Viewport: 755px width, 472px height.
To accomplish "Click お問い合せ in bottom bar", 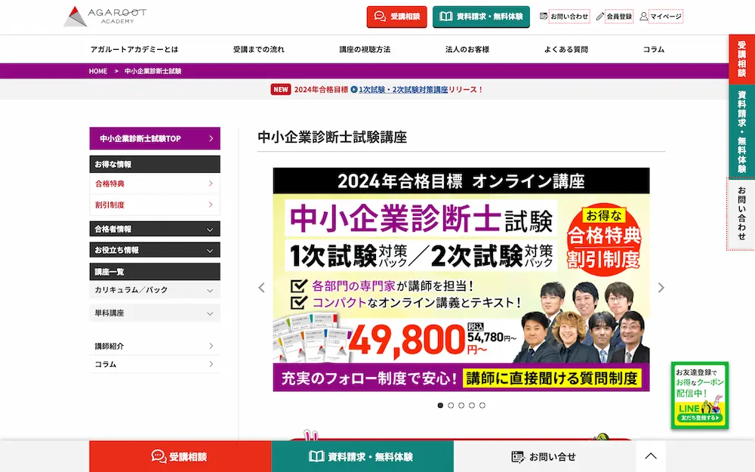I will point(544,457).
